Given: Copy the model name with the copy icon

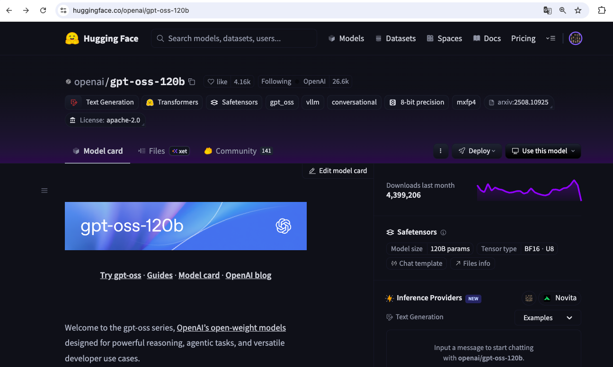Looking at the screenshot, I should click(x=192, y=81).
